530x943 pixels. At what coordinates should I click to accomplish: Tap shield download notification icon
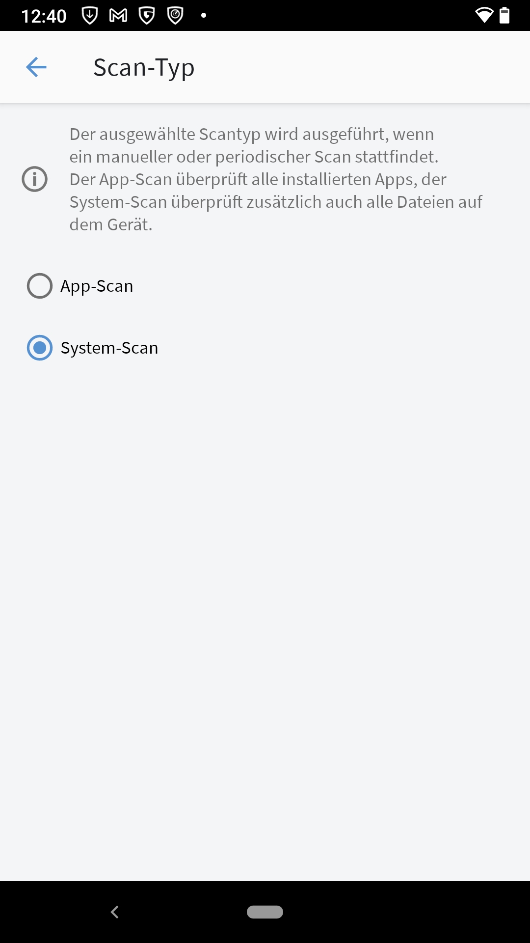pyautogui.click(x=90, y=16)
